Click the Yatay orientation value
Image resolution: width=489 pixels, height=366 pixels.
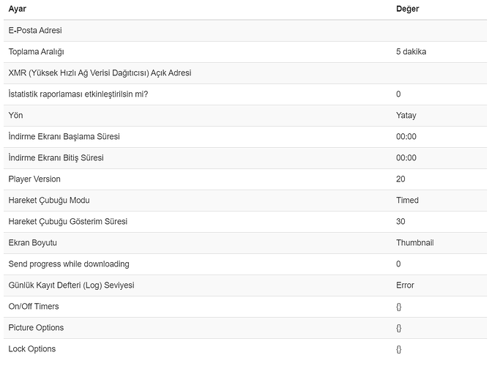406,116
